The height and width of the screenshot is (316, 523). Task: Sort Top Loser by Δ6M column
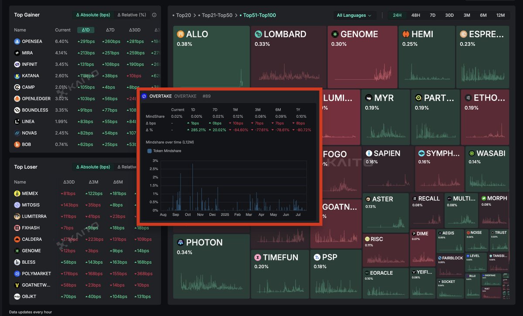118,182
